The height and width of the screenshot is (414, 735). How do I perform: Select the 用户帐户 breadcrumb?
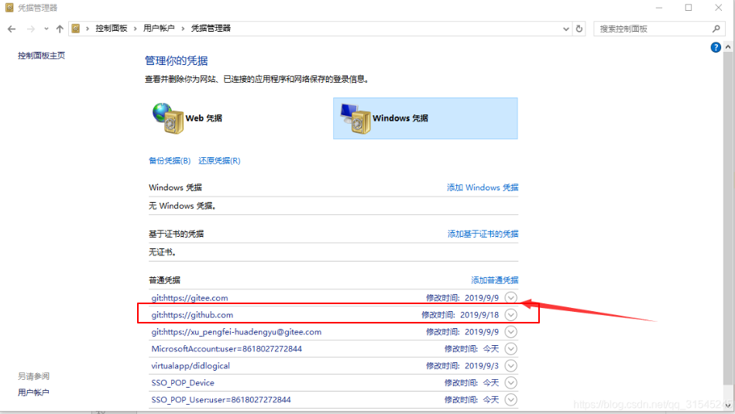click(159, 29)
